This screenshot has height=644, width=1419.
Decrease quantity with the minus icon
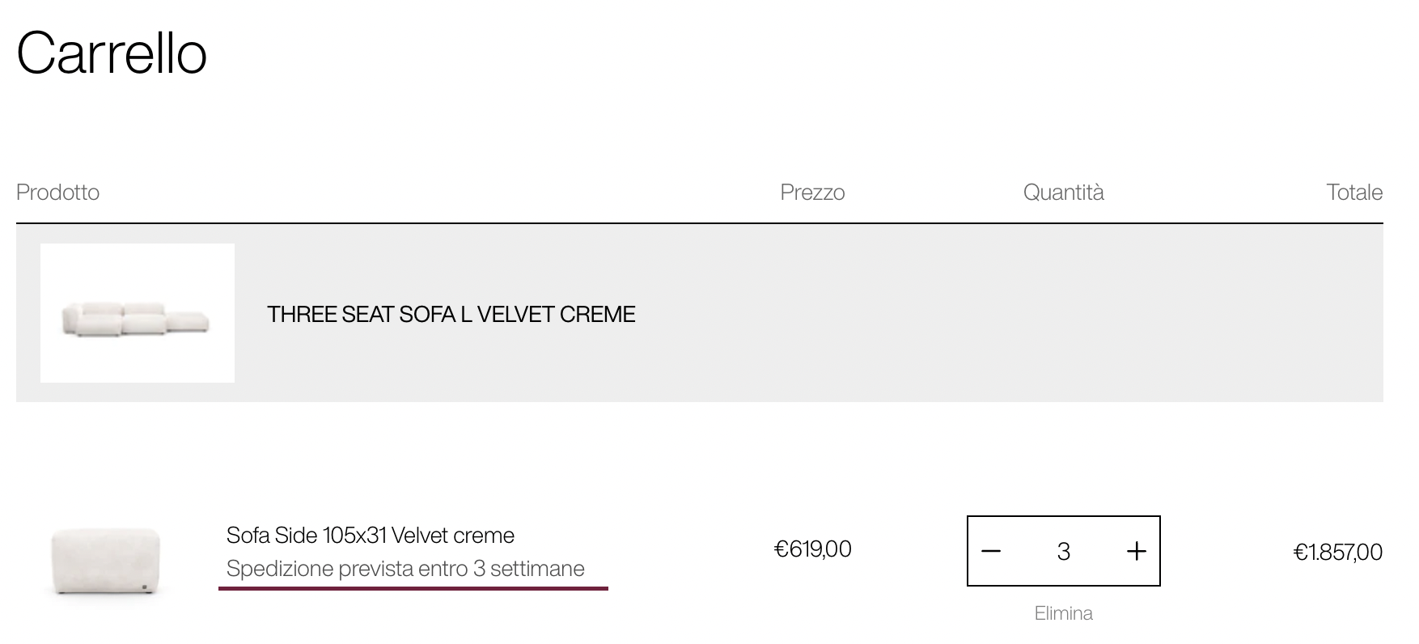tap(991, 551)
